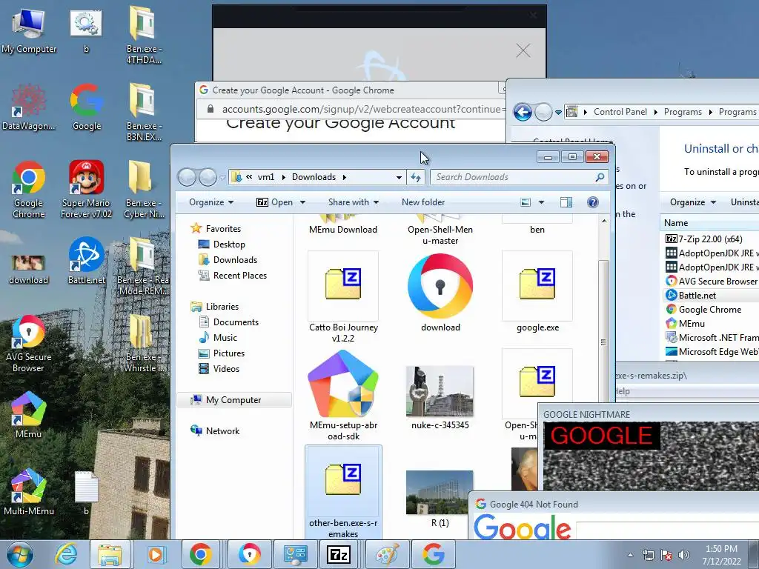The width and height of the screenshot is (759, 569).
Task: Open Organize menu in Control Panel window
Action: (x=693, y=202)
